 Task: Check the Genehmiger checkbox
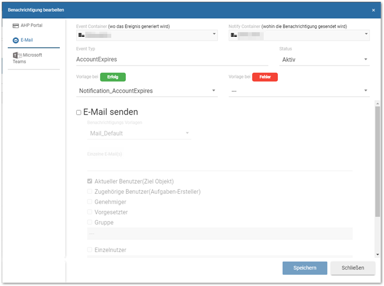(90, 202)
